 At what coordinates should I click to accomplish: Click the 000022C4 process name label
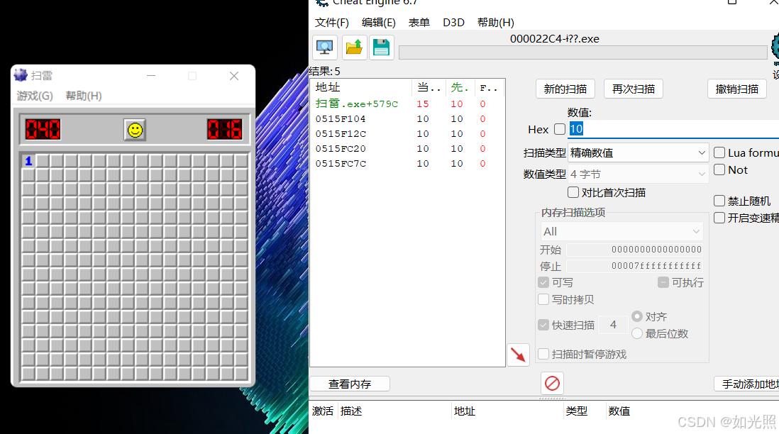[x=554, y=39]
